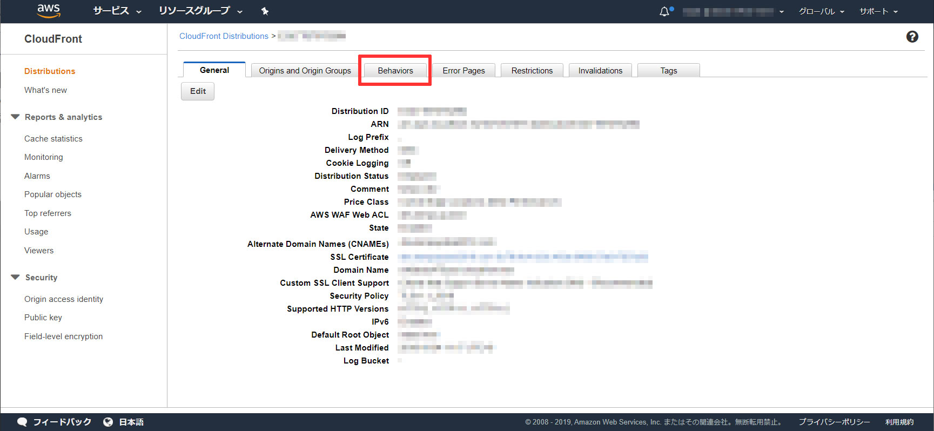The width and height of the screenshot is (934, 431).
Task: Open the Invalidations tab
Action: [600, 70]
